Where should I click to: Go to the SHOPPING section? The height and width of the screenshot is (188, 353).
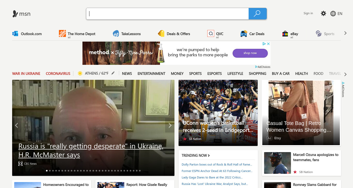click(x=257, y=74)
